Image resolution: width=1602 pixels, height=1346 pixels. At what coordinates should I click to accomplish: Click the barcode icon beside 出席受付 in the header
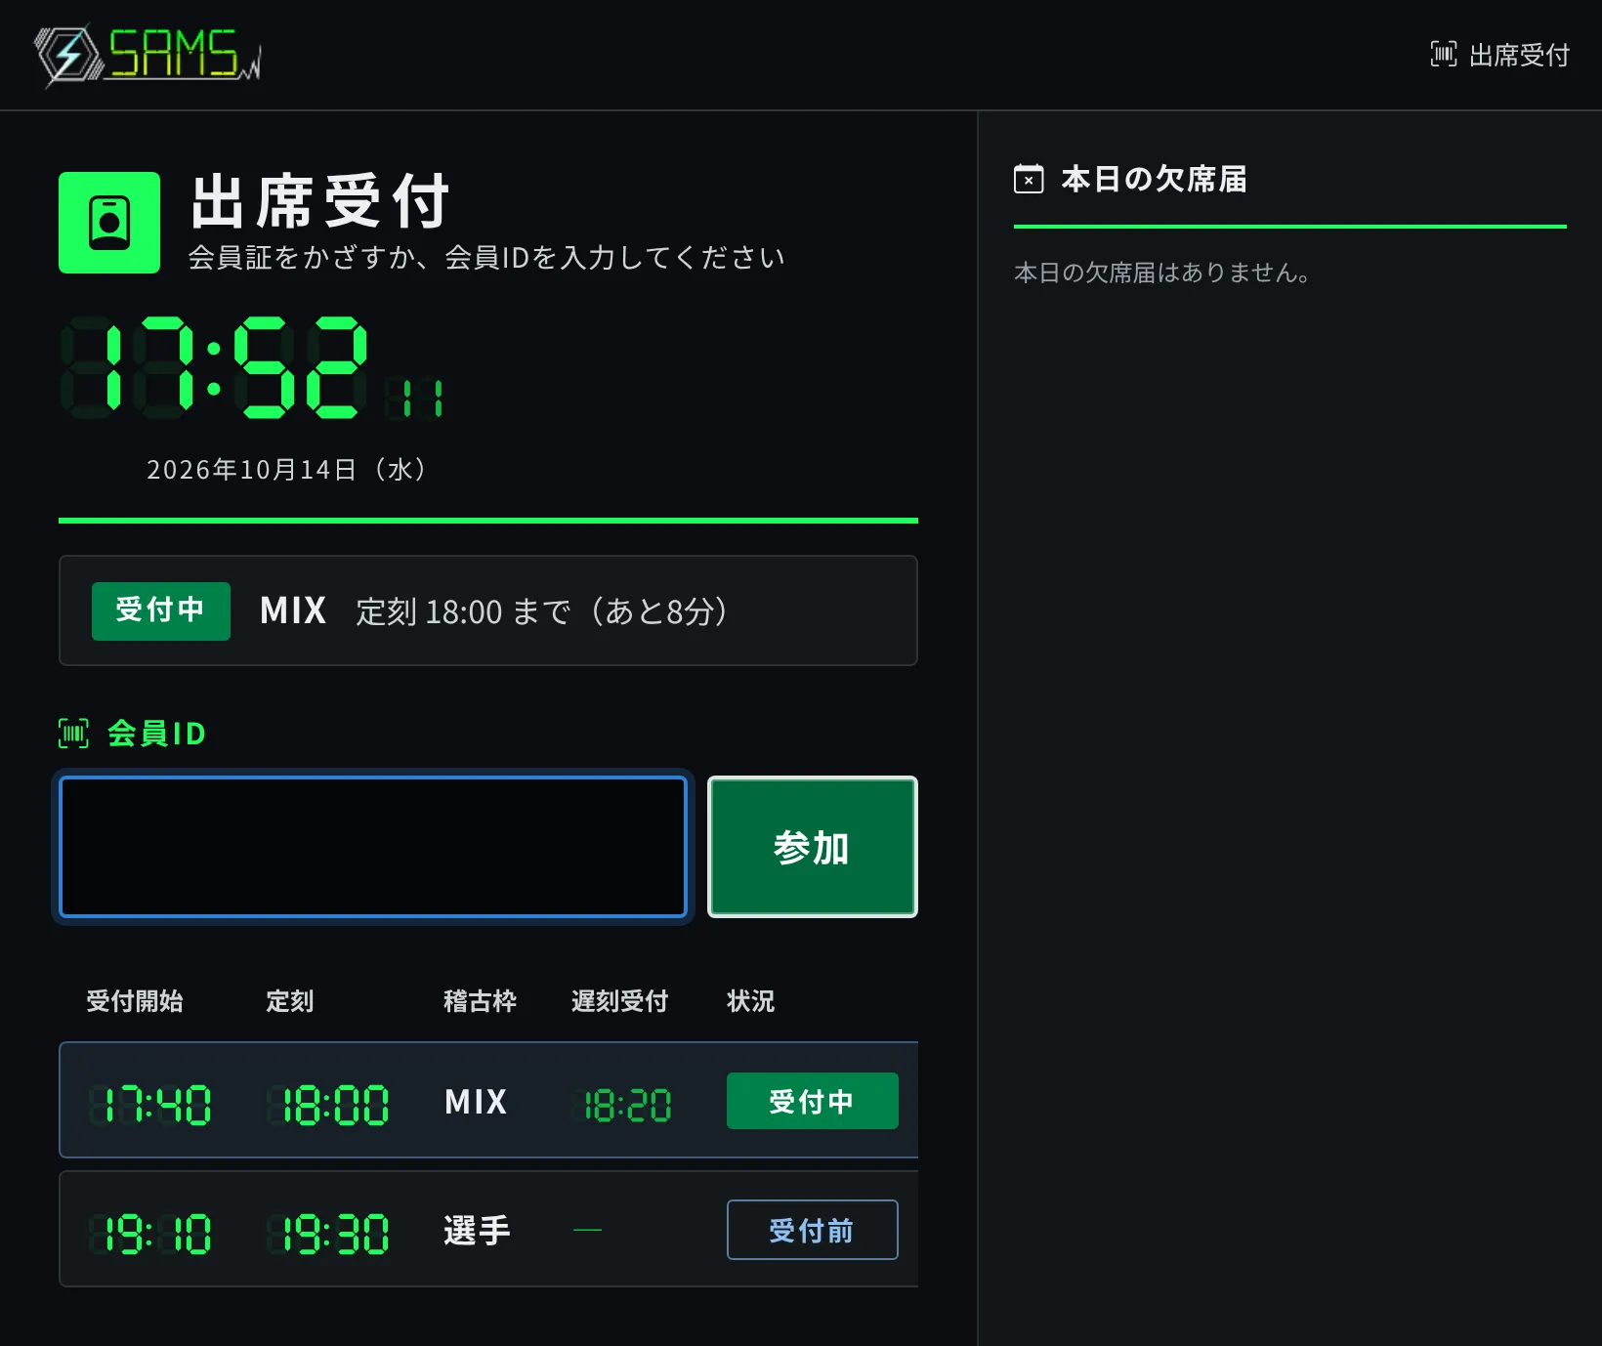click(1443, 54)
